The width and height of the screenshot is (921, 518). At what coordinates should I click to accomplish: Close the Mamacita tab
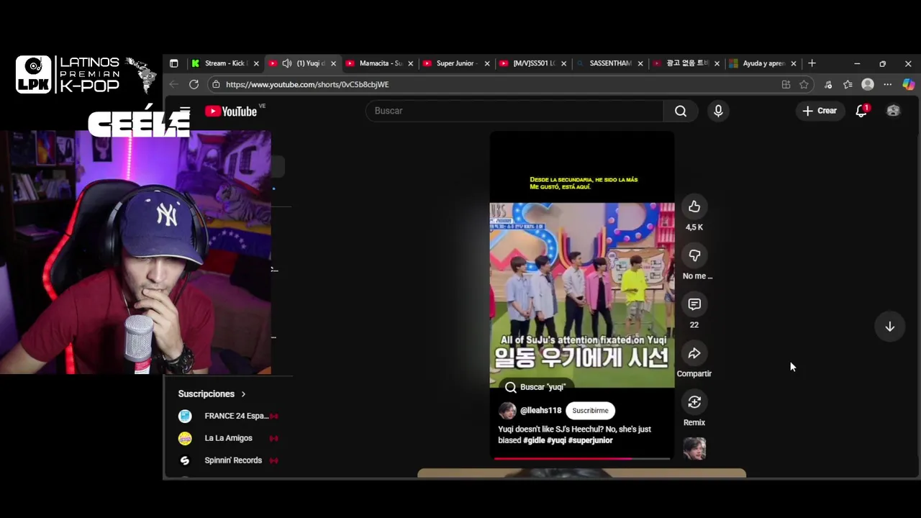pos(410,63)
